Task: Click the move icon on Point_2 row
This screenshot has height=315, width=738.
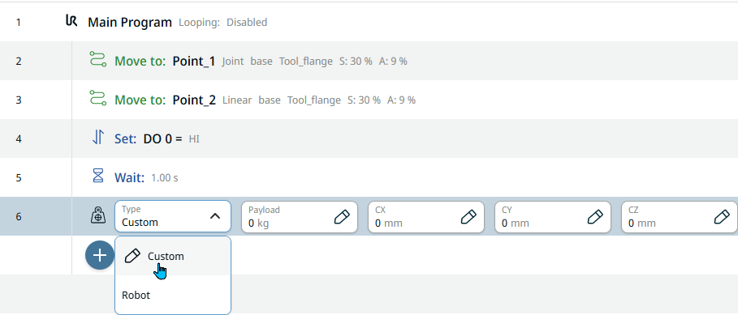Action: coord(98,99)
